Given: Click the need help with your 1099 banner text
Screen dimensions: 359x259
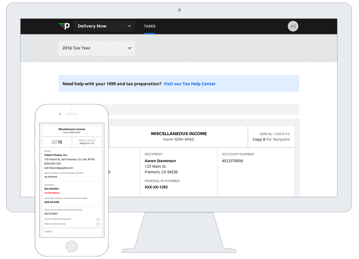Looking at the screenshot, I should click(112, 84).
